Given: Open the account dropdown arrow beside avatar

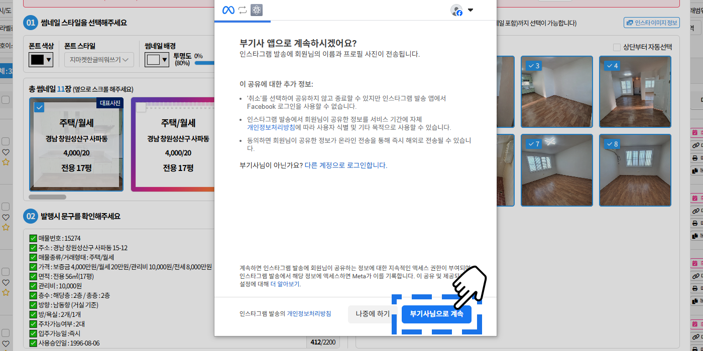Looking at the screenshot, I should tap(471, 10).
